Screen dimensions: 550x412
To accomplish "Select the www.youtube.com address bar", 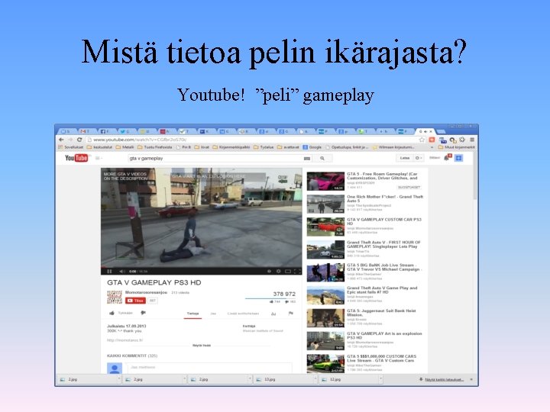I will tap(253, 140).
